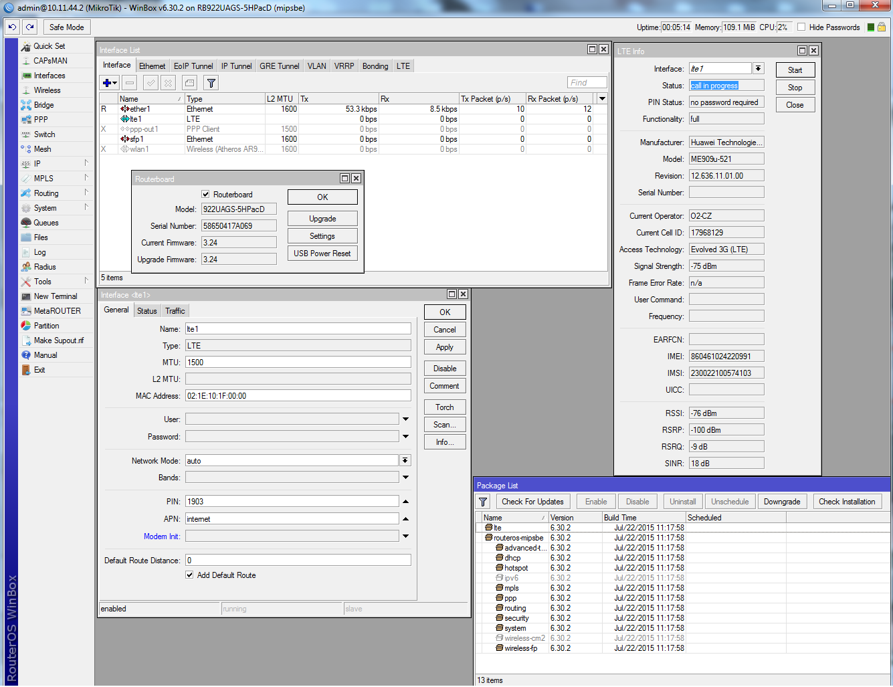Click the filter icon in Package List
Viewport: 893px width, 687px height.
(x=484, y=502)
